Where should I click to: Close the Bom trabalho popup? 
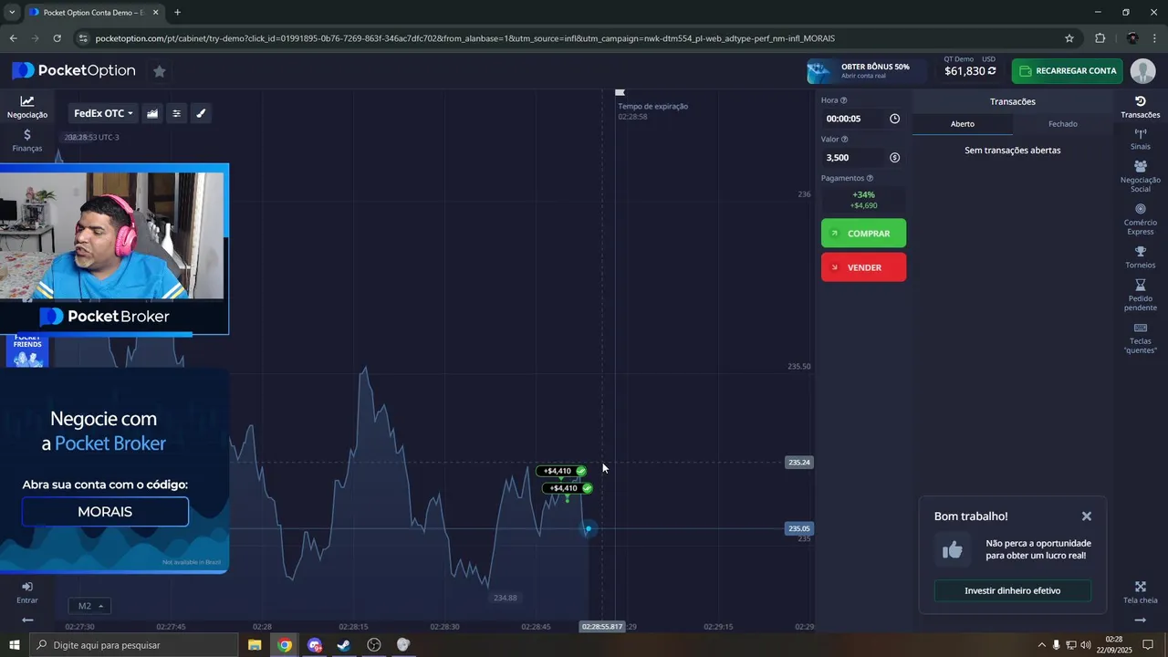tap(1087, 516)
